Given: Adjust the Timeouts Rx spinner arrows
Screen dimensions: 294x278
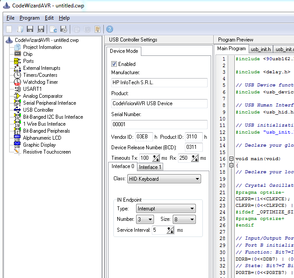Looking at the screenshot, I should (195, 158).
